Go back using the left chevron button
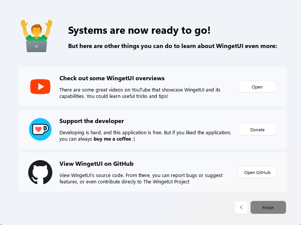 (x=241, y=207)
